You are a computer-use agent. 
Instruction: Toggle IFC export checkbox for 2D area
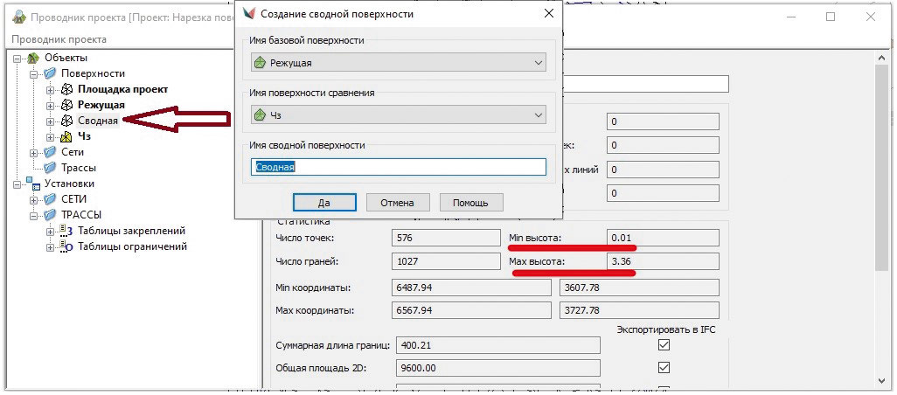(x=663, y=367)
